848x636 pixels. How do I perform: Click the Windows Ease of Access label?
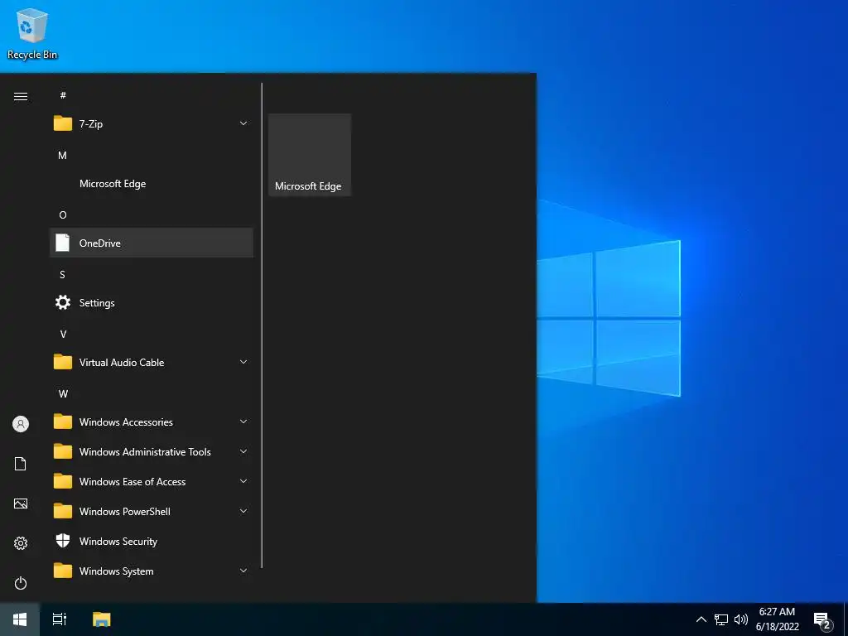tap(132, 481)
